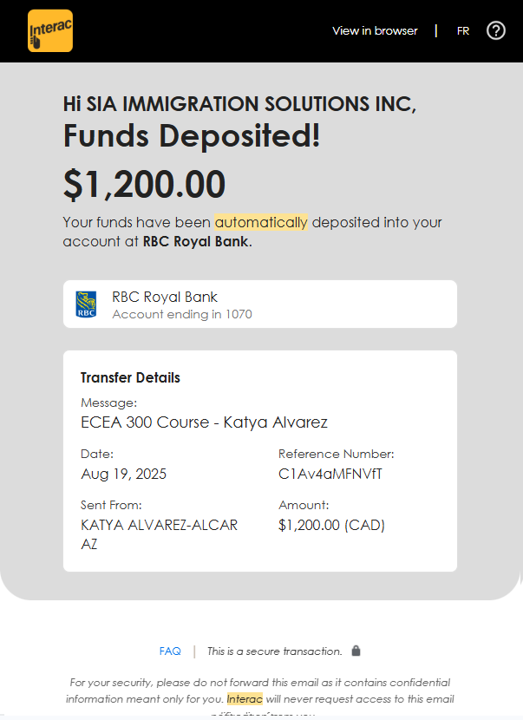
Task: Click the amount "$1,200.00 (CAD)" in transfer details
Action: [x=331, y=525]
